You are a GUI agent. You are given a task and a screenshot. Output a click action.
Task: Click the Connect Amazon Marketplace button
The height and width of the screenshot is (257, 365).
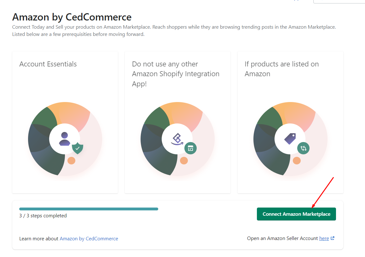pos(296,214)
